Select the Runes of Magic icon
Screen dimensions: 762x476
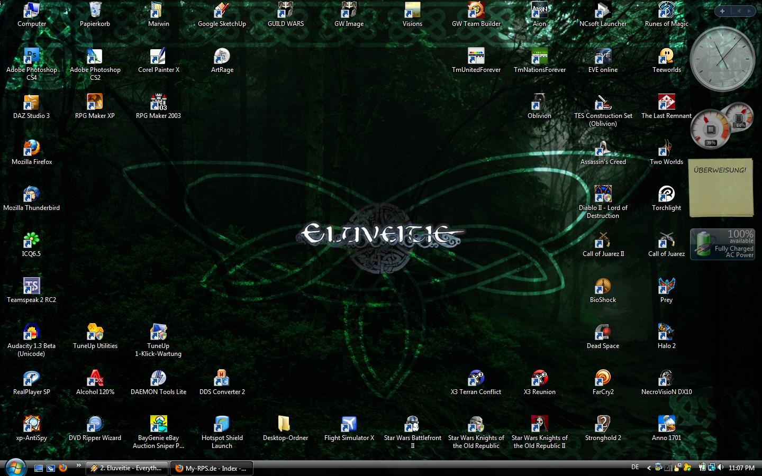667,14
